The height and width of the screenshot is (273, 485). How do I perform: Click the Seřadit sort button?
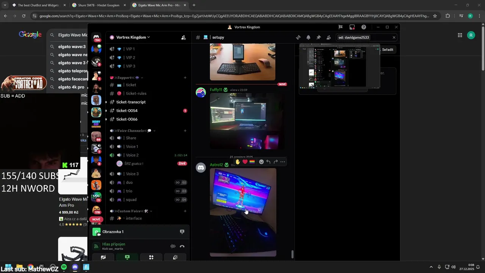[387, 50]
